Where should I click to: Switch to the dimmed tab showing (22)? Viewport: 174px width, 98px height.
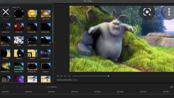(x=5, y=7)
